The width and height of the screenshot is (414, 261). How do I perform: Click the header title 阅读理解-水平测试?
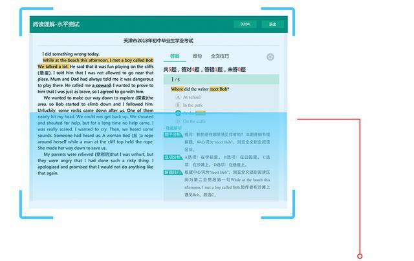56,25
